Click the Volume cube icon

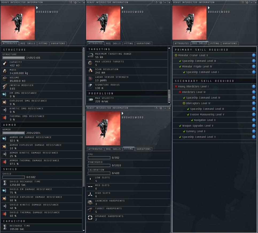(5, 79)
